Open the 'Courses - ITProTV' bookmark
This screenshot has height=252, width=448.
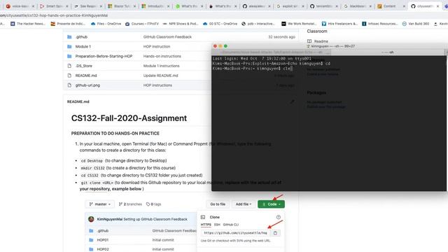(x=142, y=24)
